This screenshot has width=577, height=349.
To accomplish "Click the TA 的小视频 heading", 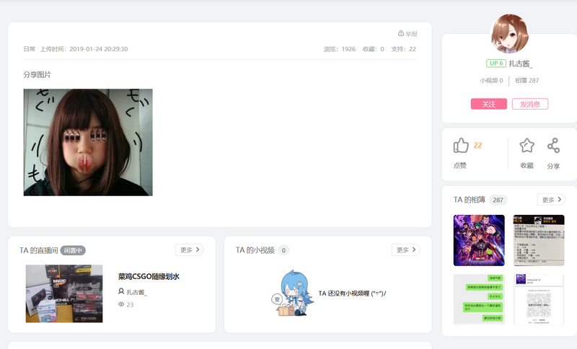I will (x=255, y=250).
